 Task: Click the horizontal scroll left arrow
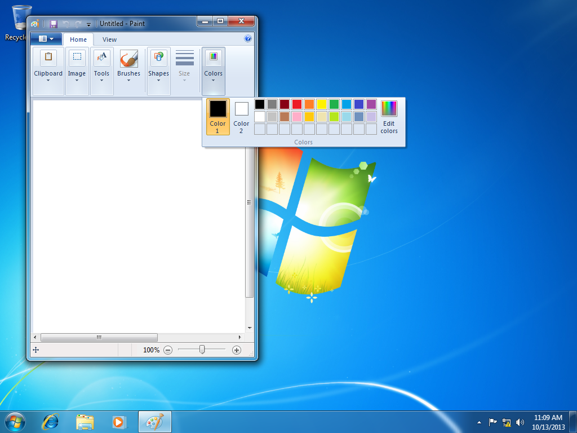pyautogui.click(x=35, y=337)
